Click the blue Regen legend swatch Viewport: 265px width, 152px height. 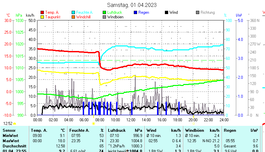(x=135, y=12)
